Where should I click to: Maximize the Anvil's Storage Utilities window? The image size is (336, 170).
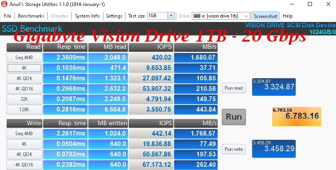pos(310,4)
